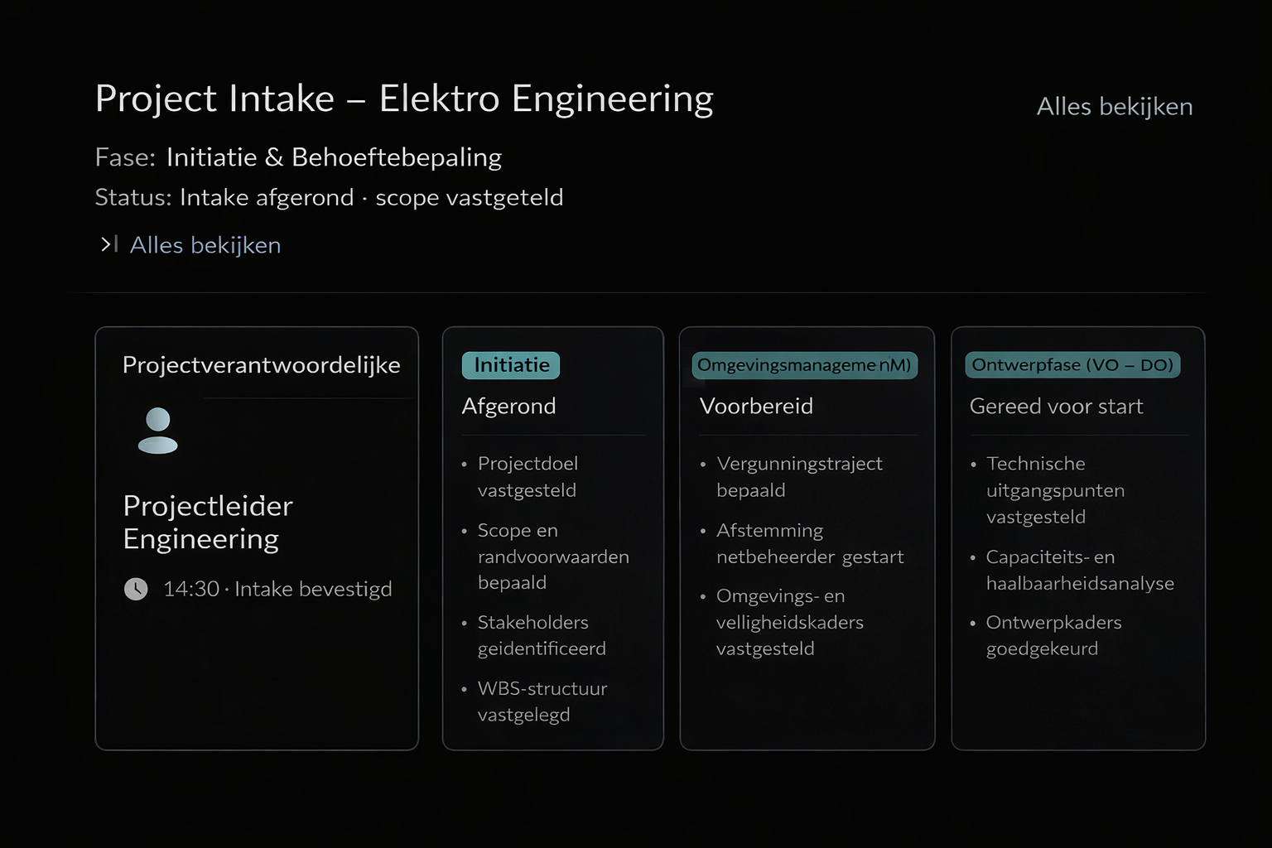The image size is (1272, 848).
Task: Click the Project Intake – Elektro Engineering title
Action: (x=404, y=99)
